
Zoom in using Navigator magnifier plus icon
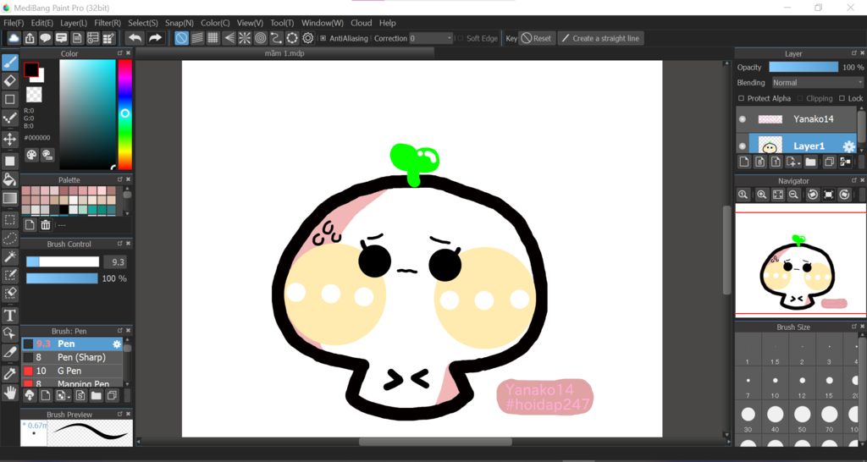point(762,195)
